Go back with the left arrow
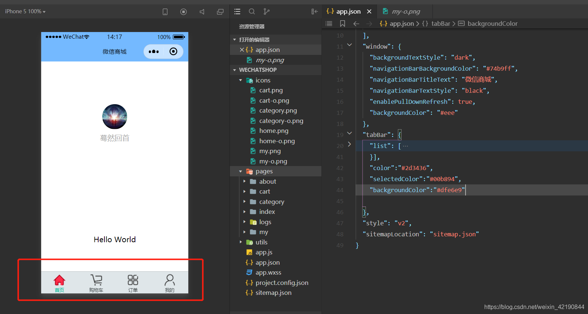Image resolution: width=588 pixels, height=314 pixels. [x=356, y=24]
